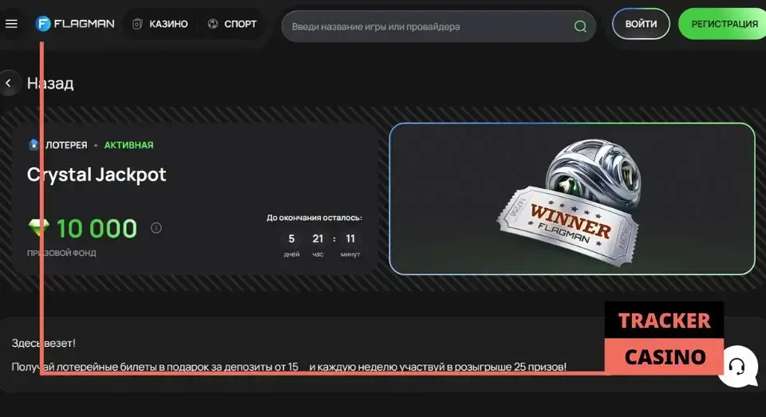Click the Tracker Casino watermark
Screen dimensions: 766x417
click(x=664, y=338)
